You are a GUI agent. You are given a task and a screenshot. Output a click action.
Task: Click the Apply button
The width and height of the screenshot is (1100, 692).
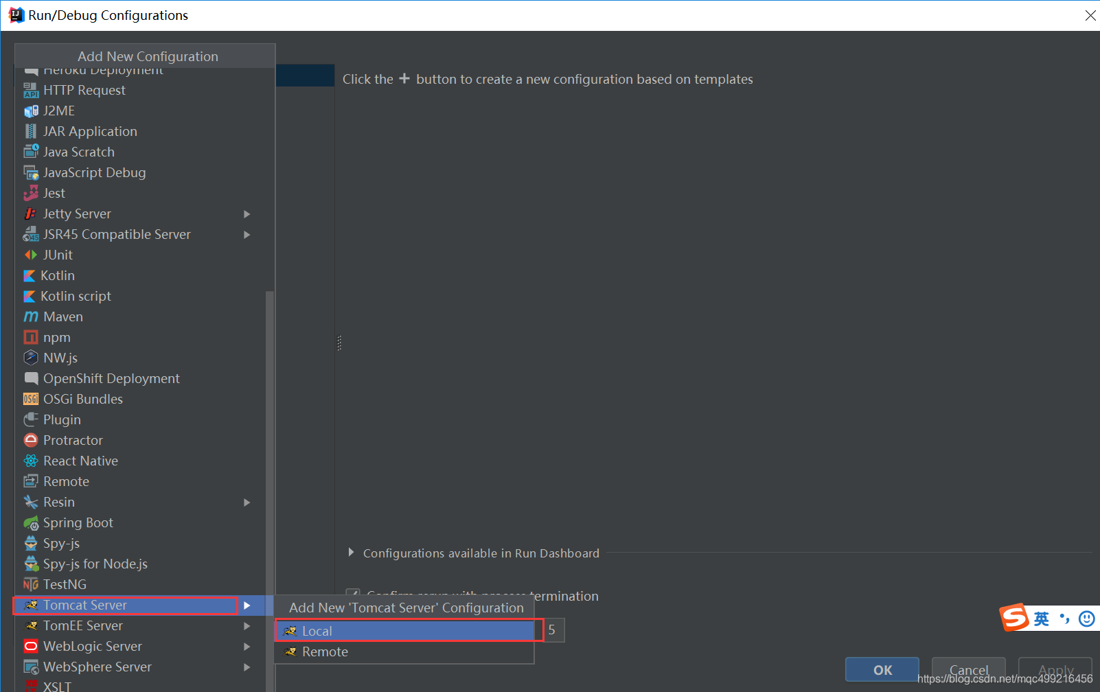(1055, 669)
